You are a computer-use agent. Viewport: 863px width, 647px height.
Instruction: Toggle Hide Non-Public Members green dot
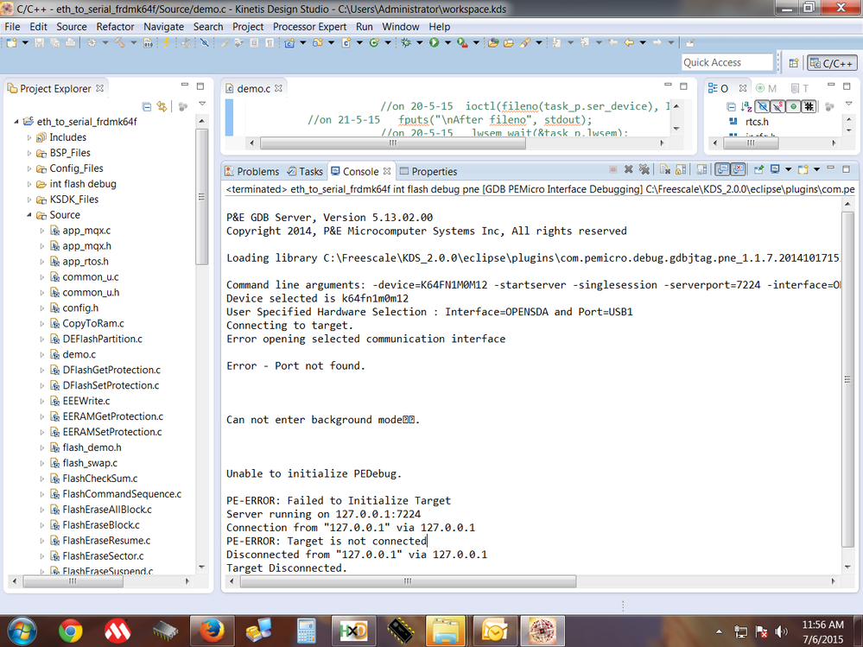click(x=793, y=106)
